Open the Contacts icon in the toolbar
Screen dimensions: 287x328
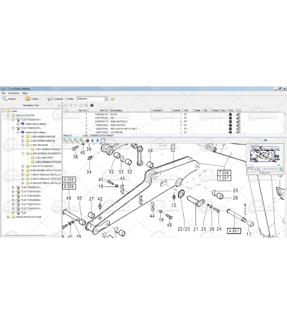(x=55, y=99)
